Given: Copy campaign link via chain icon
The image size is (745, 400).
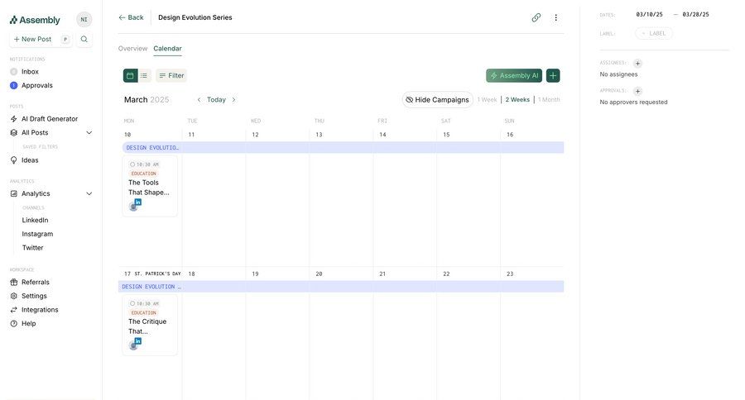Looking at the screenshot, I should (536, 17).
